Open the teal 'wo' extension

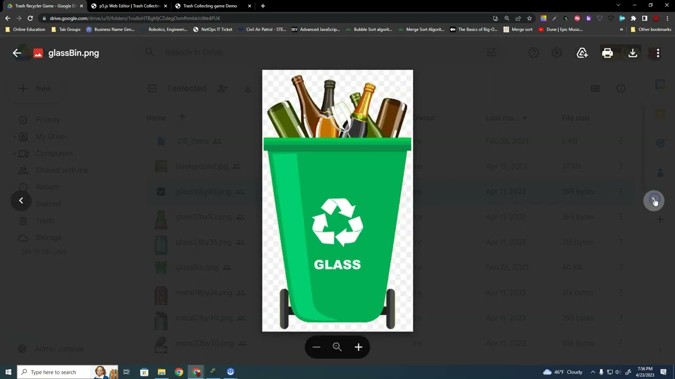tap(622, 18)
